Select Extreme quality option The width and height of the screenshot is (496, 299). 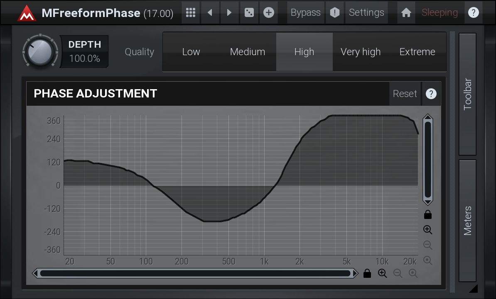[417, 52]
